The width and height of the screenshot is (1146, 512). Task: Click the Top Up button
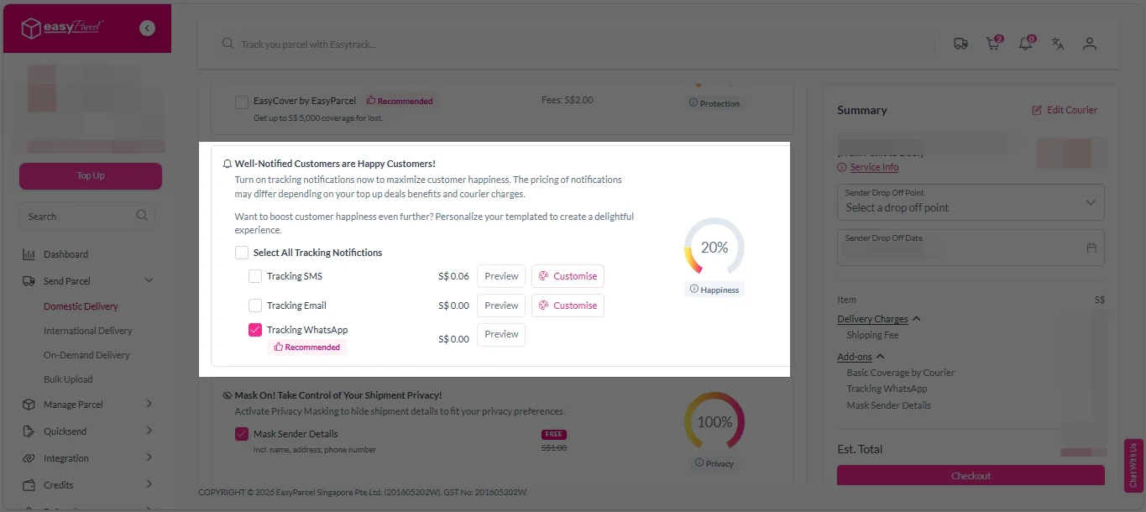pos(91,176)
